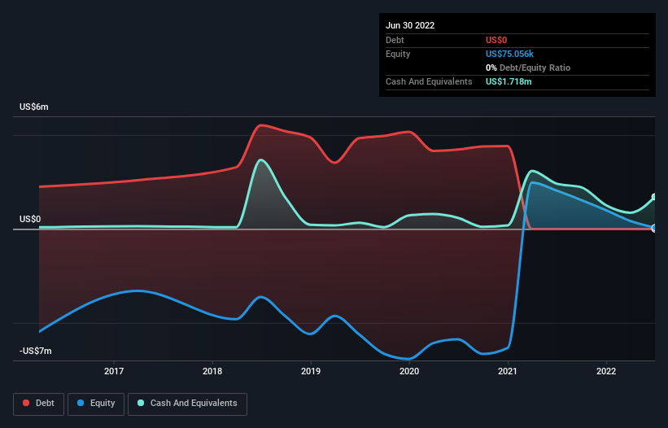Viewport: 668px width, 428px height.
Task: Click the cash data point marker at chart end
Action: (x=654, y=197)
